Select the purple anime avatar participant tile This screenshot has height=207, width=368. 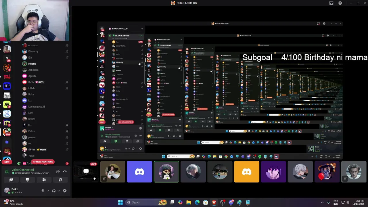[x=273, y=172]
